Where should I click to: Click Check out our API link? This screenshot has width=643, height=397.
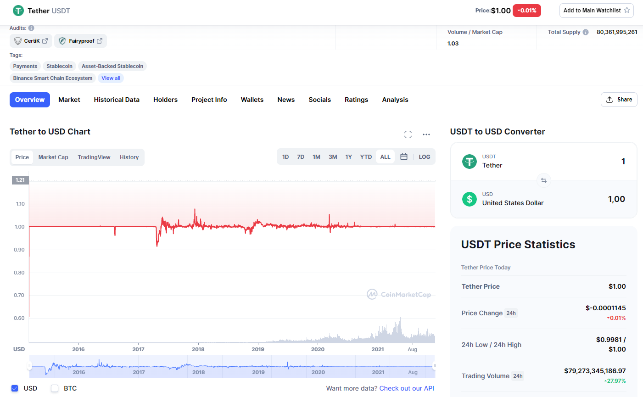[x=407, y=388]
